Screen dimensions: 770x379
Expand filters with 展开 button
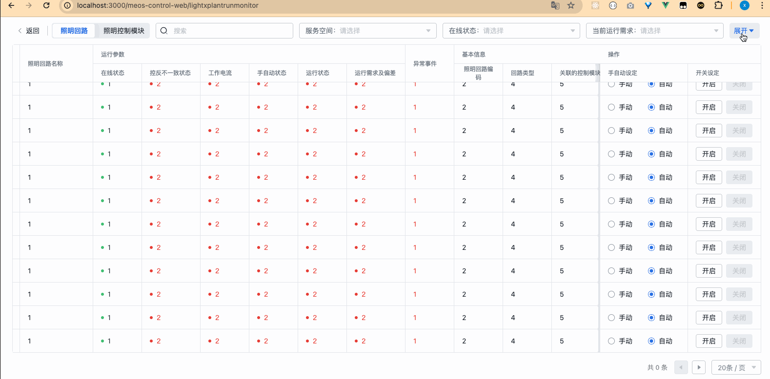coord(744,31)
